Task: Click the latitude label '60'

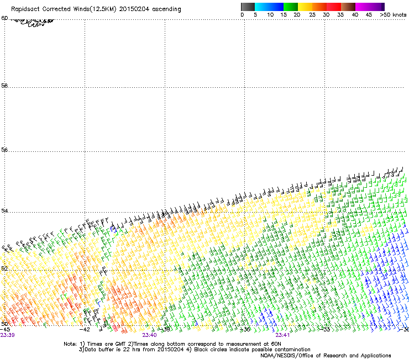Action: (x=4, y=18)
